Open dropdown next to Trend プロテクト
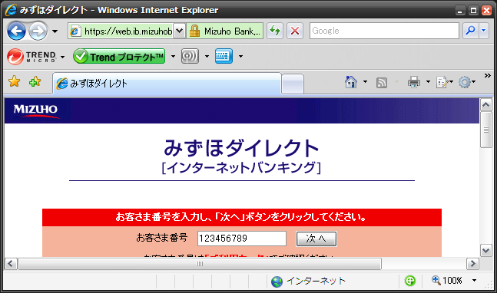The width and height of the screenshot is (497, 293). [173, 56]
